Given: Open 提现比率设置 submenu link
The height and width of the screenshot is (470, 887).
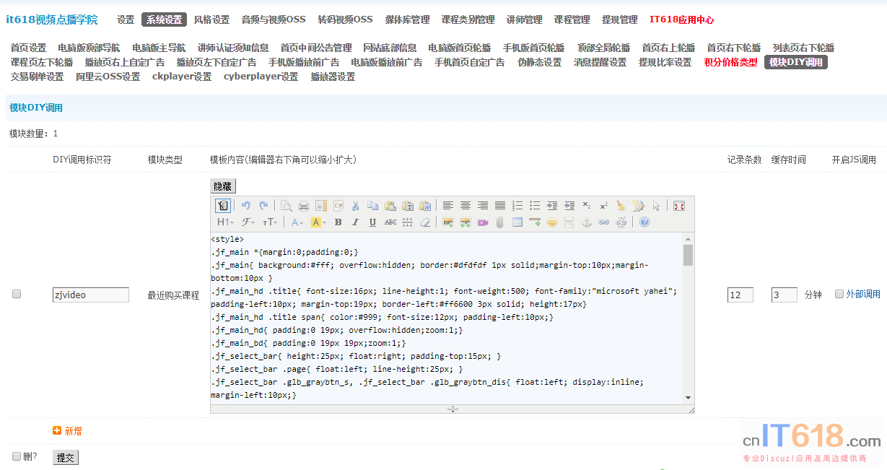Looking at the screenshot, I should [665, 62].
